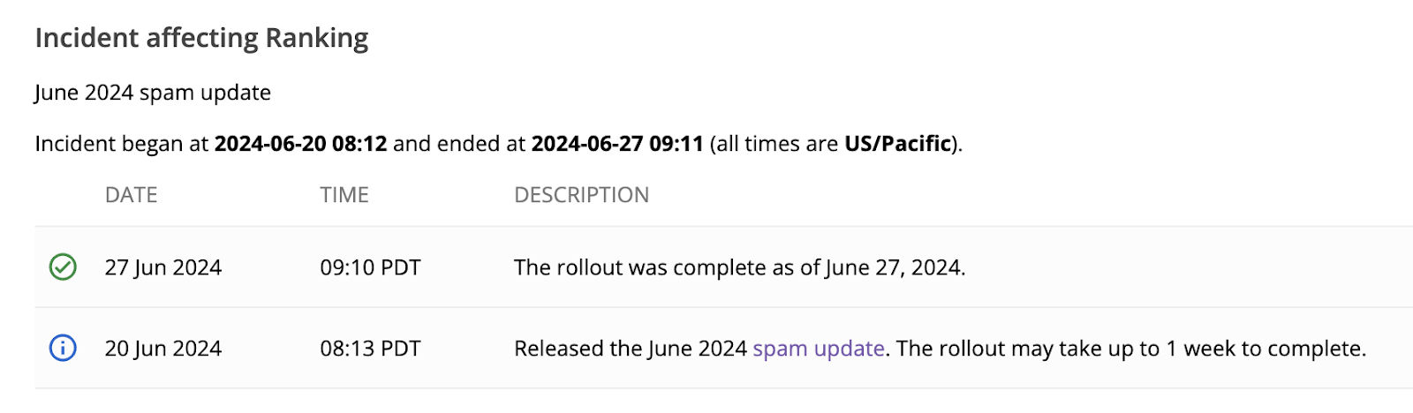Click the 'may take up to 1 week' sentence
1413x413 pixels.
1130,349
